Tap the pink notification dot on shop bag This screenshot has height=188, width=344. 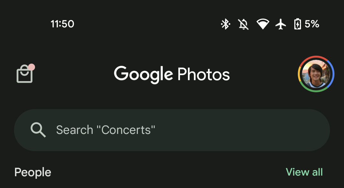point(31,67)
